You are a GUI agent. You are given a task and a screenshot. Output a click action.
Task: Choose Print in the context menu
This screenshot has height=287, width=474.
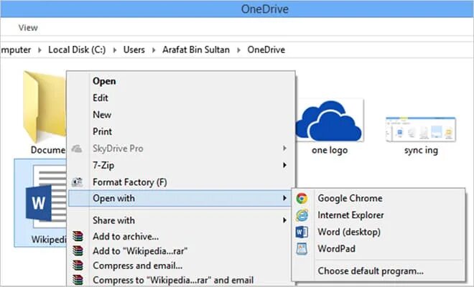(x=103, y=132)
